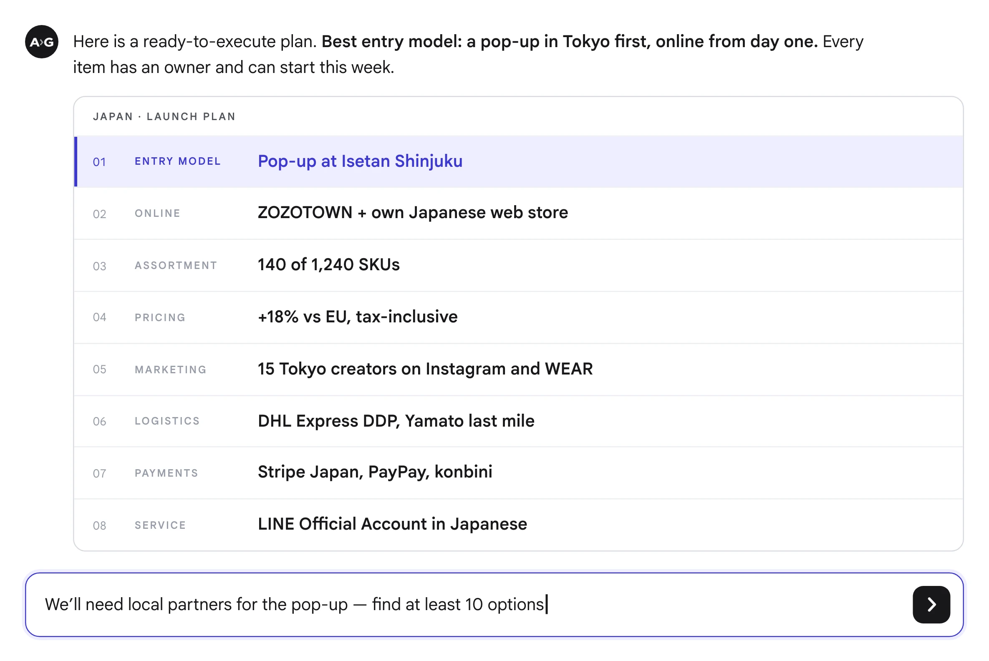Image resolution: width=989 pixels, height=661 pixels.
Task: Click row number 02
Action: coord(99,214)
